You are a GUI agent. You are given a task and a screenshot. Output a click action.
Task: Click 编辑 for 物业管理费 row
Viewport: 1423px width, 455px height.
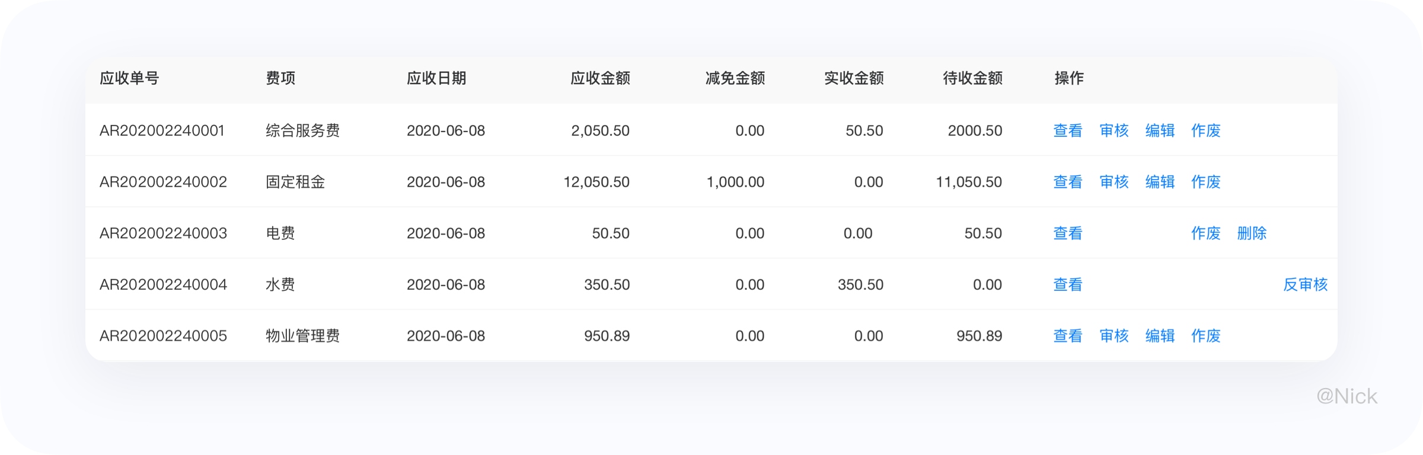[1160, 336]
